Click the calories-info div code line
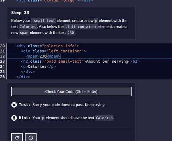The width and height of the screenshot is (172, 141). coord(48,46)
